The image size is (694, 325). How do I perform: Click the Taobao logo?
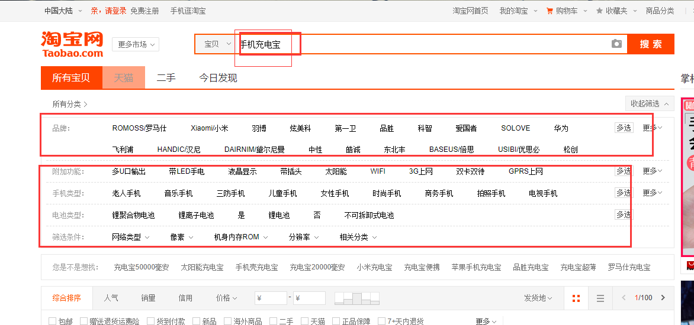coord(72,44)
